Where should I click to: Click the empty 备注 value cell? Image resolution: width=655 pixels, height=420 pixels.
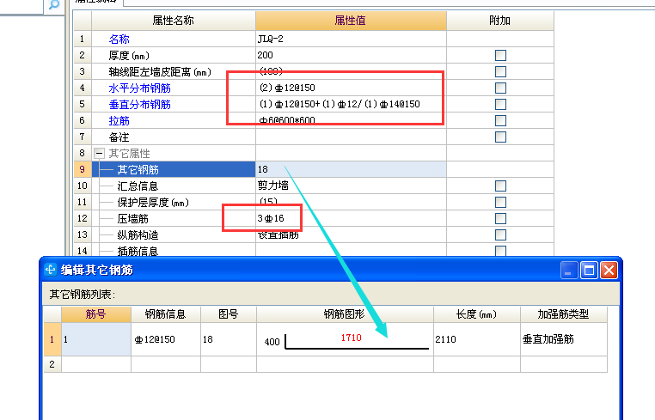point(351,137)
